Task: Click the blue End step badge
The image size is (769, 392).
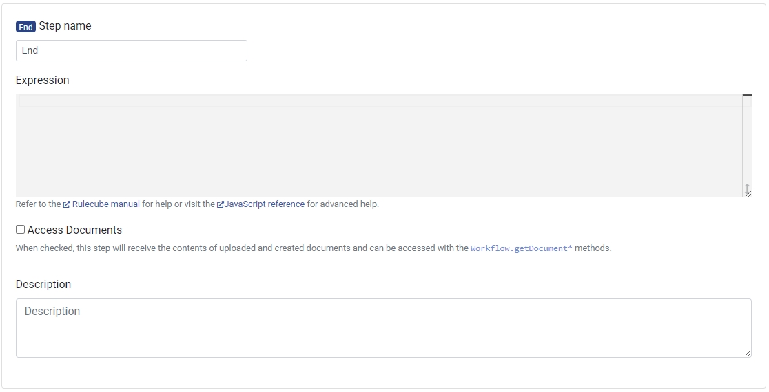Action: coord(25,27)
